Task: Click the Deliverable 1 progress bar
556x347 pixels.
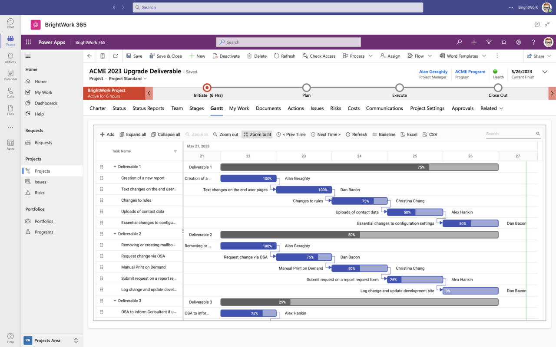Action: point(360,167)
